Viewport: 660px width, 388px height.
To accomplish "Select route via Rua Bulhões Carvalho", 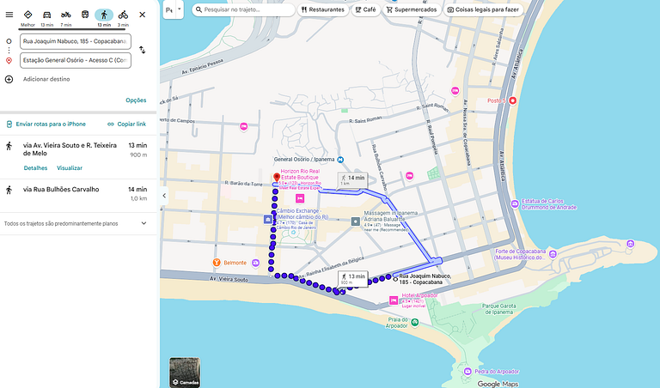I will 78,196.
